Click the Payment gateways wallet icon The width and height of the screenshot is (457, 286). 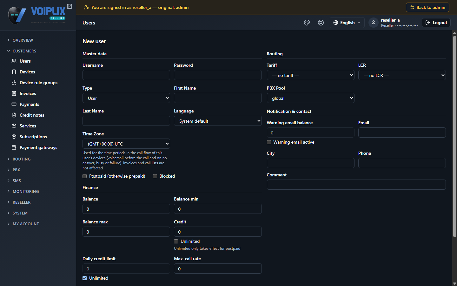click(x=14, y=147)
